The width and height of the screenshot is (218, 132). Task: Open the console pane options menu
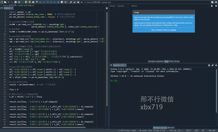(216, 65)
